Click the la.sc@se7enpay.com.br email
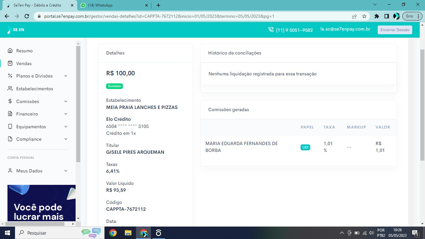This screenshot has width=425, height=239. tap(345, 29)
